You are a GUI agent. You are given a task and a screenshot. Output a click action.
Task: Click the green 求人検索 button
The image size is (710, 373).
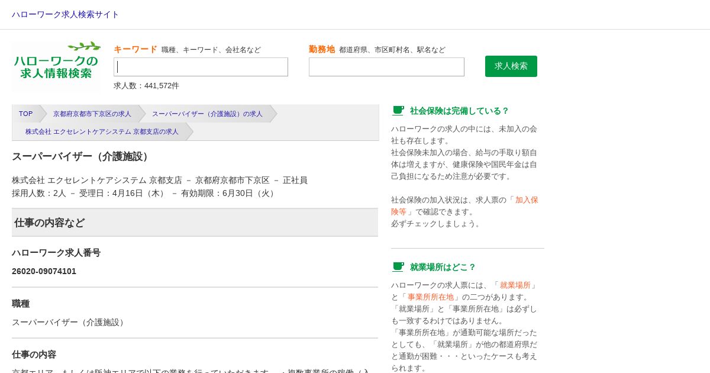[511, 66]
